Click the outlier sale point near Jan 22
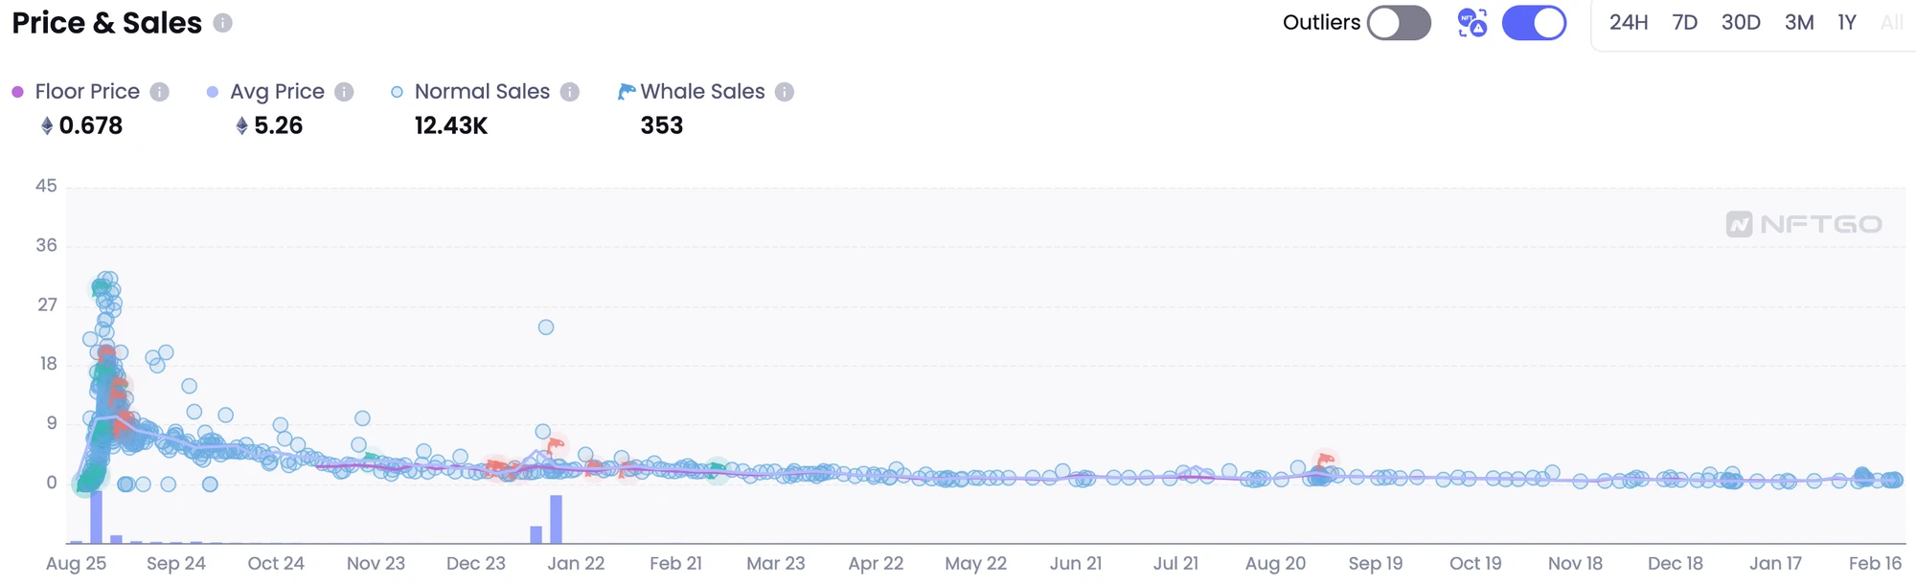 pos(546,327)
